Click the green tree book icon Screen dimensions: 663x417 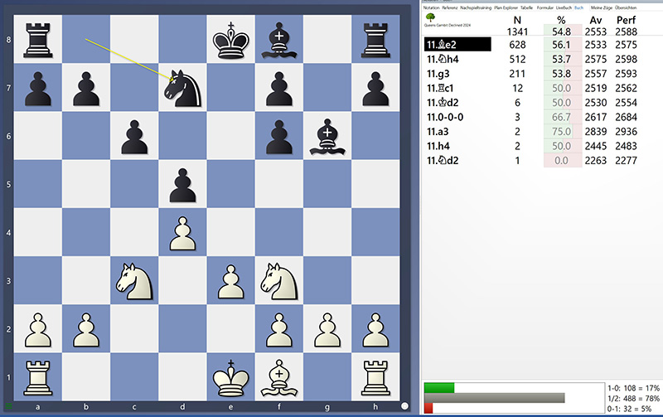[428, 16]
